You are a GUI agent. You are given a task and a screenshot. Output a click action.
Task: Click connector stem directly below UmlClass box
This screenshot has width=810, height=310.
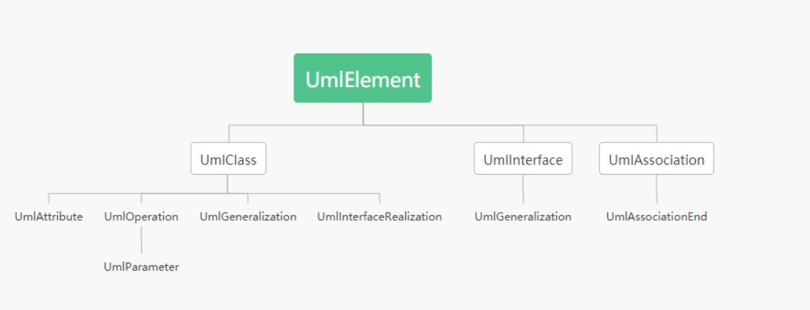228,183
